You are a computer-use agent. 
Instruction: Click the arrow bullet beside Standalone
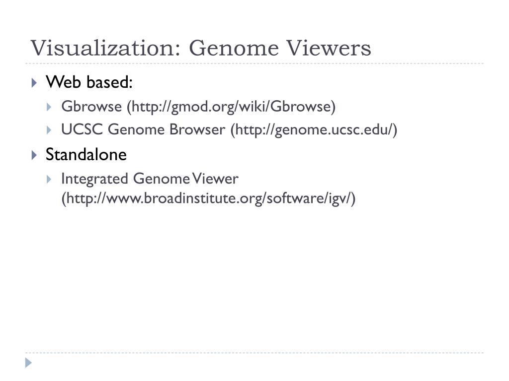(34, 155)
